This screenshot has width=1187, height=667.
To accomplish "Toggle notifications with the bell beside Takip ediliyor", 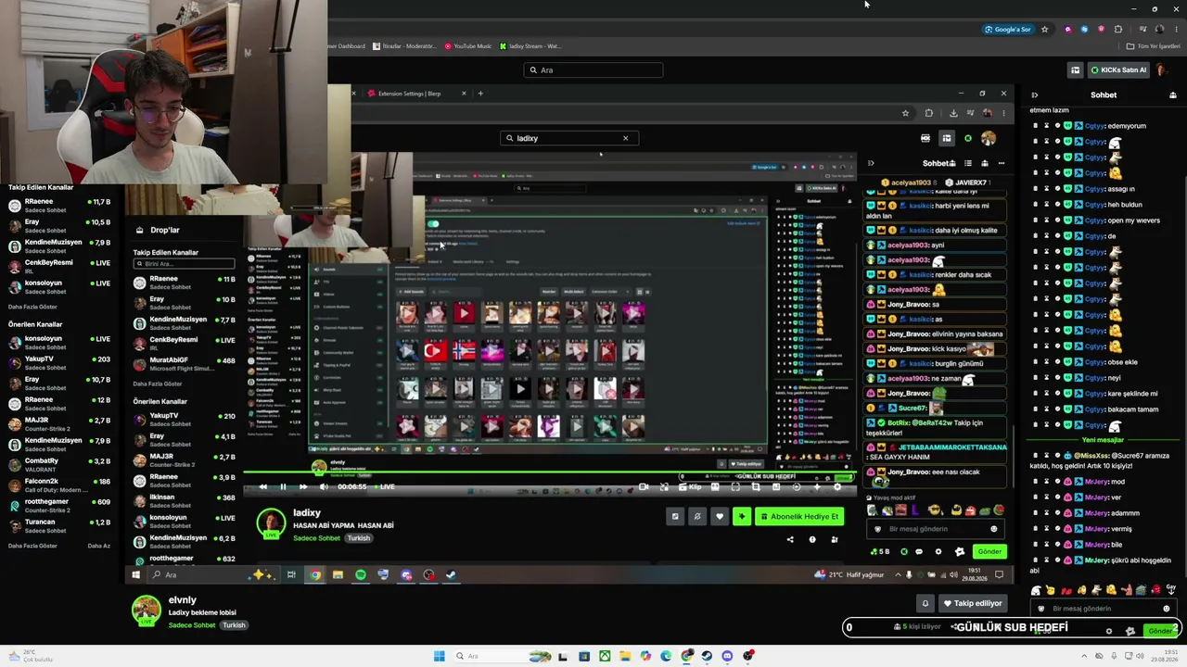I will (925, 603).
